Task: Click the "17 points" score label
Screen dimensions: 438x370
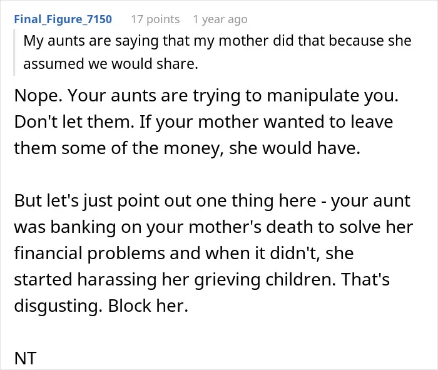Action: 155,19
